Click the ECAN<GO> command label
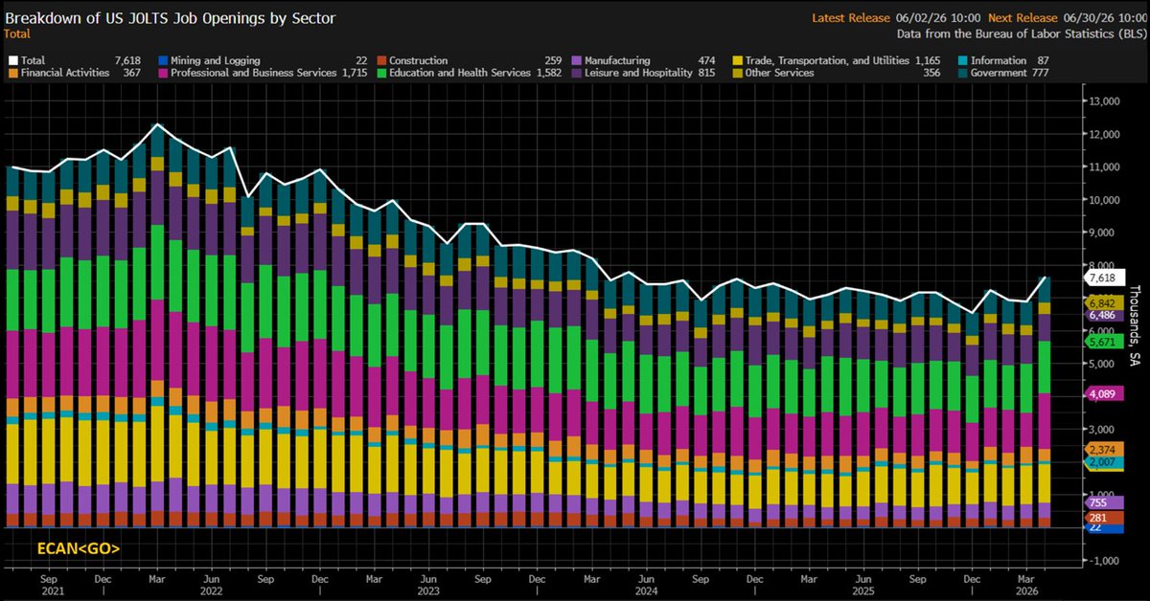Image resolution: width=1150 pixels, height=601 pixels. (x=79, y=549)
